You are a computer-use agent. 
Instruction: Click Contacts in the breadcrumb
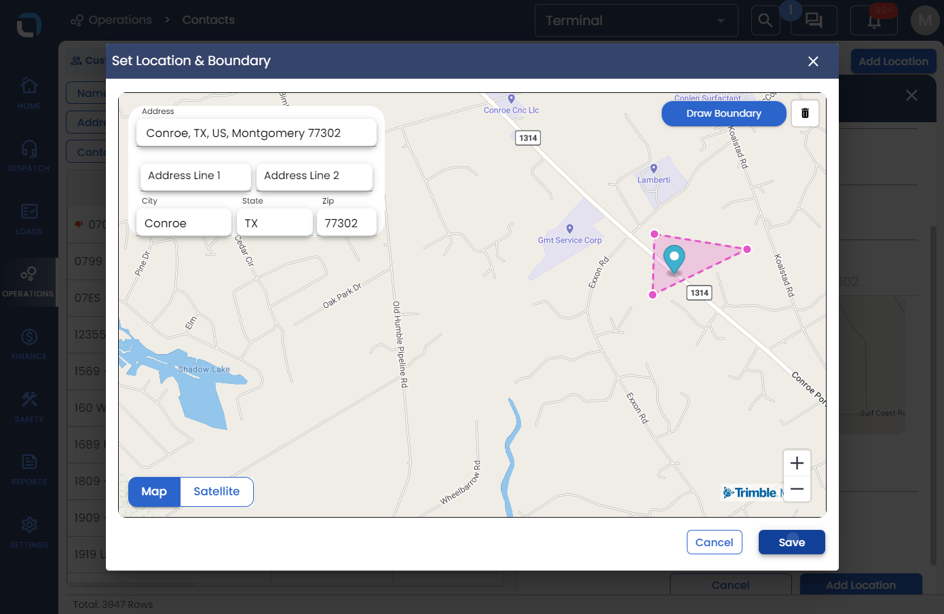click(208, 20)
